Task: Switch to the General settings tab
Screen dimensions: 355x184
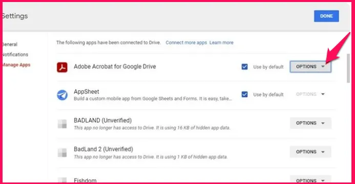Action: [10, 44]
